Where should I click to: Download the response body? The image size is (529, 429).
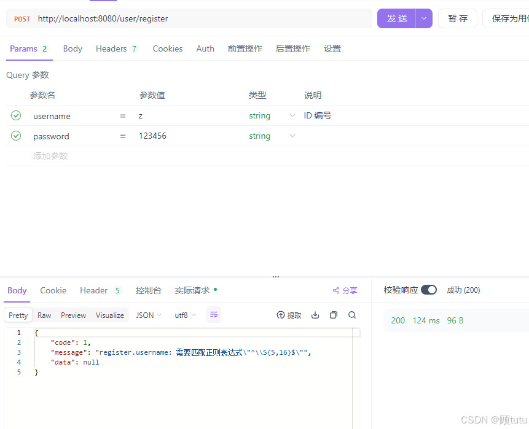[315, 315]
